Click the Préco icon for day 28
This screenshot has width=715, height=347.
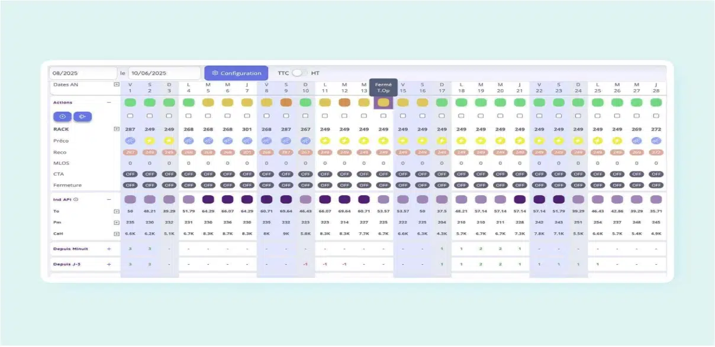click(x=656, y=141)
